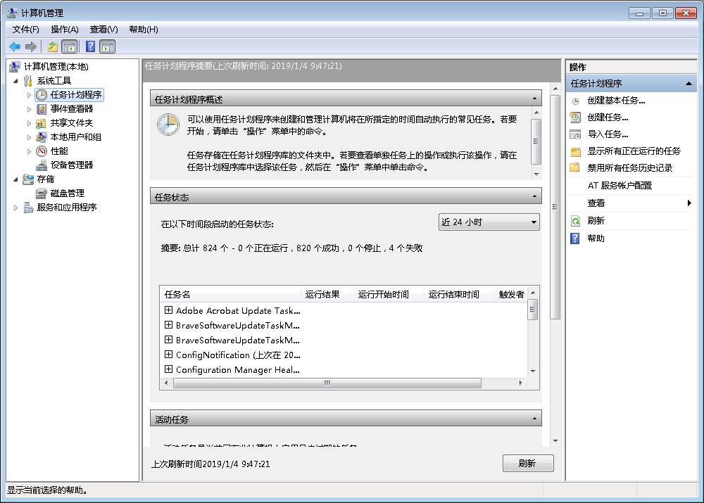Image resolution: width=704 pixels, height=503 pixels.
Task: Expand the 性能 tree node
Action: pyautogui.click(x=29, y=152)
